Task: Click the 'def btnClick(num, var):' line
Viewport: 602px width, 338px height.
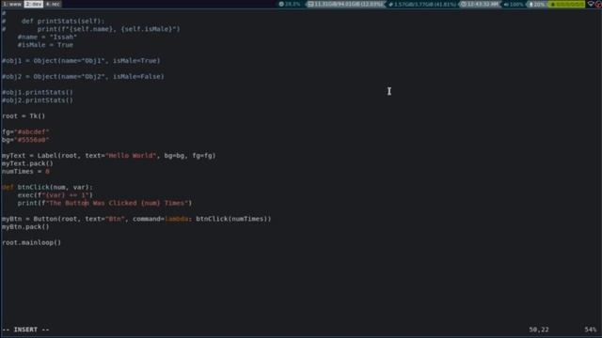Action: tap(47, 188)
